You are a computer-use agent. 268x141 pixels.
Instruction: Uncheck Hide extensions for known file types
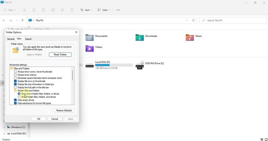tap(15, 103)
